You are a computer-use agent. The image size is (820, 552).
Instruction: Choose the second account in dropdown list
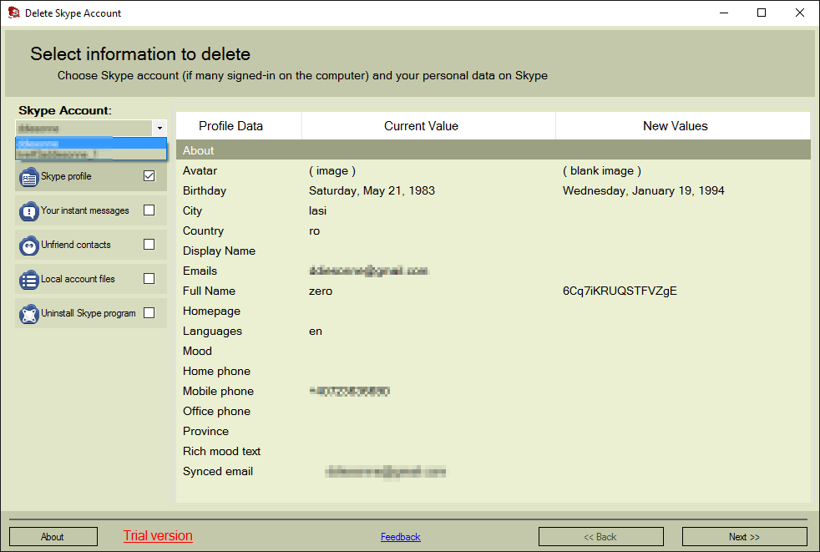[x=91, y=154]
